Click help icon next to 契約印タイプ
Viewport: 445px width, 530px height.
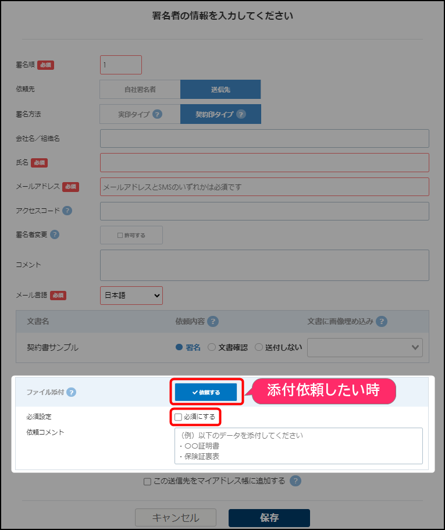pyautogui.click(x=241, y=115)
